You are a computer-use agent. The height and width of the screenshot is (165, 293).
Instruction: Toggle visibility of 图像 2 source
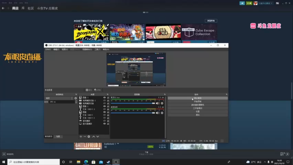click(104, 106)
